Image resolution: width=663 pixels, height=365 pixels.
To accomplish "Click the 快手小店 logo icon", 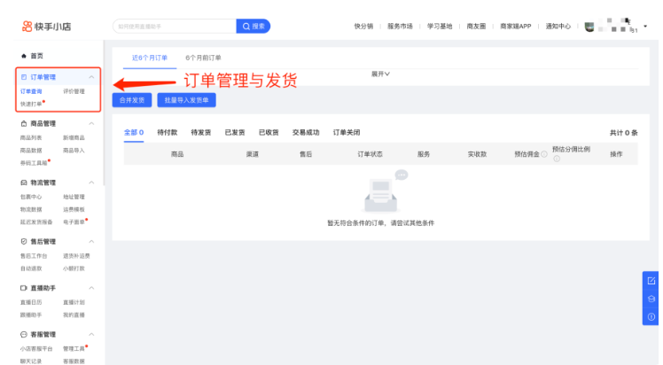I will pyautogui.click(x=27, y=27).
